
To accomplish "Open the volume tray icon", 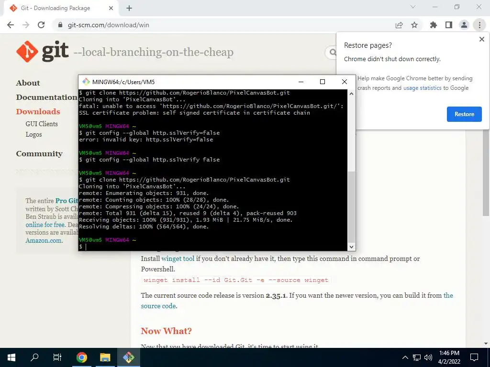I will [428, 357].
